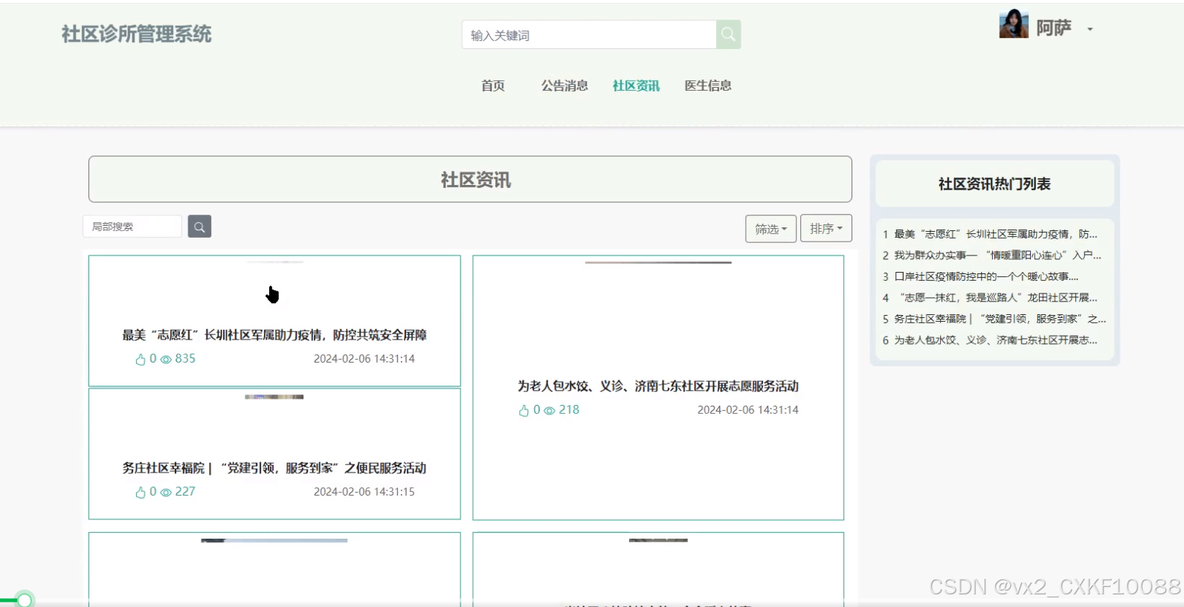Open the 筛选 filter dropdown
Screen dimensions: 1184x607
point(770,229)
